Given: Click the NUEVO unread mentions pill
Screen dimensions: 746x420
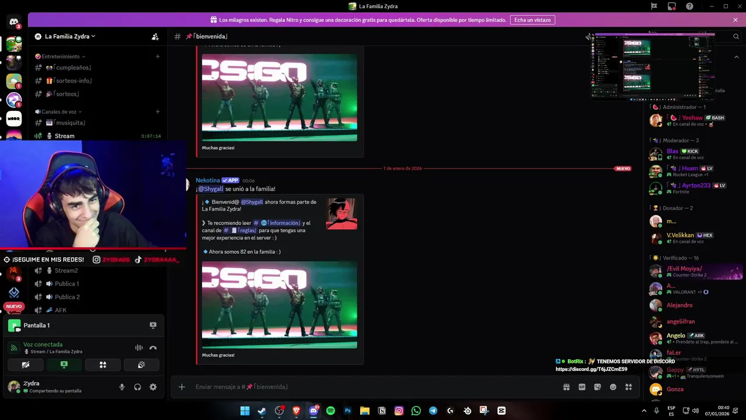Looking at the screenshot, I should [x=14, y=306].
